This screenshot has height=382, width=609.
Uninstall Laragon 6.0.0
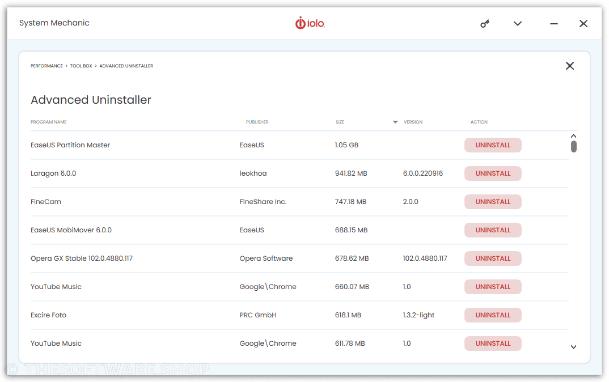[x=493, y=173]
